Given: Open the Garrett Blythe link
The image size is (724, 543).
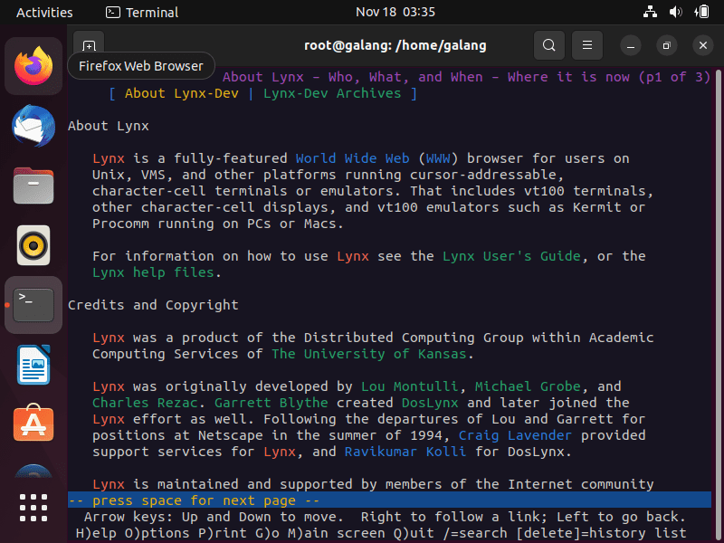Looking at the screenshot, I should click(x=271, y=403).
